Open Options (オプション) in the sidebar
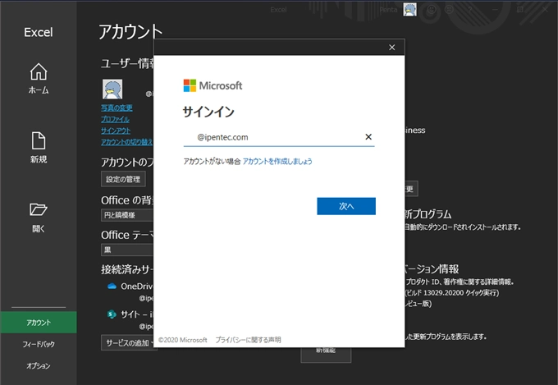Image resolution: width=558 pixels, height=385 pixels. click(x=39, y=366)
